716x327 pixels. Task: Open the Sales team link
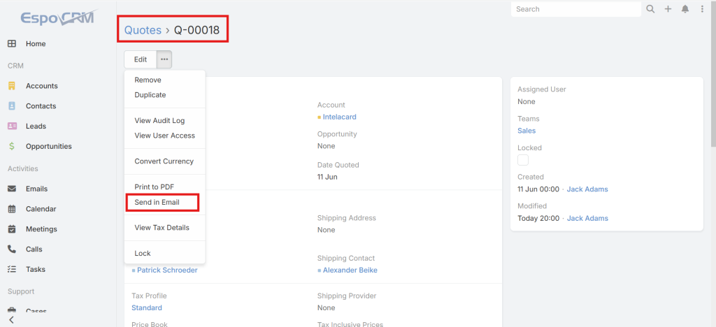click(x=527, y=131)
